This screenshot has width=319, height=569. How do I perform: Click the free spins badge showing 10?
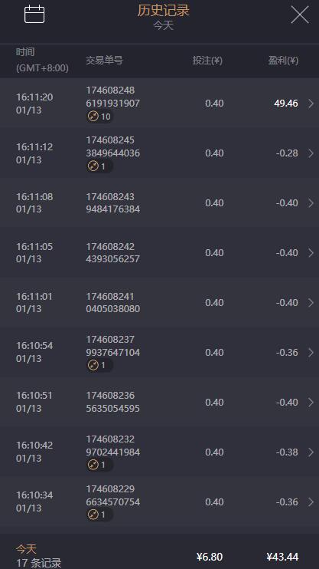(99, 117)
